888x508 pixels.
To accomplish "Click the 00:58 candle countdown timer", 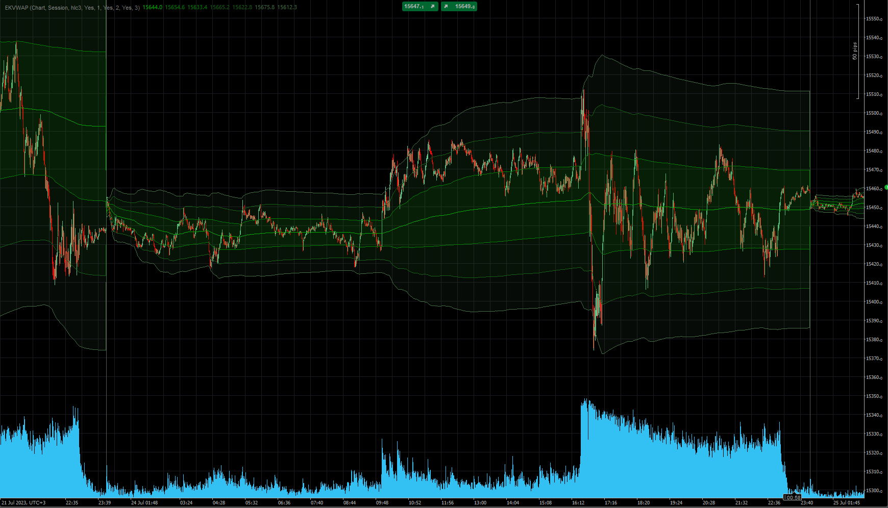I will [x=793, y=497].
